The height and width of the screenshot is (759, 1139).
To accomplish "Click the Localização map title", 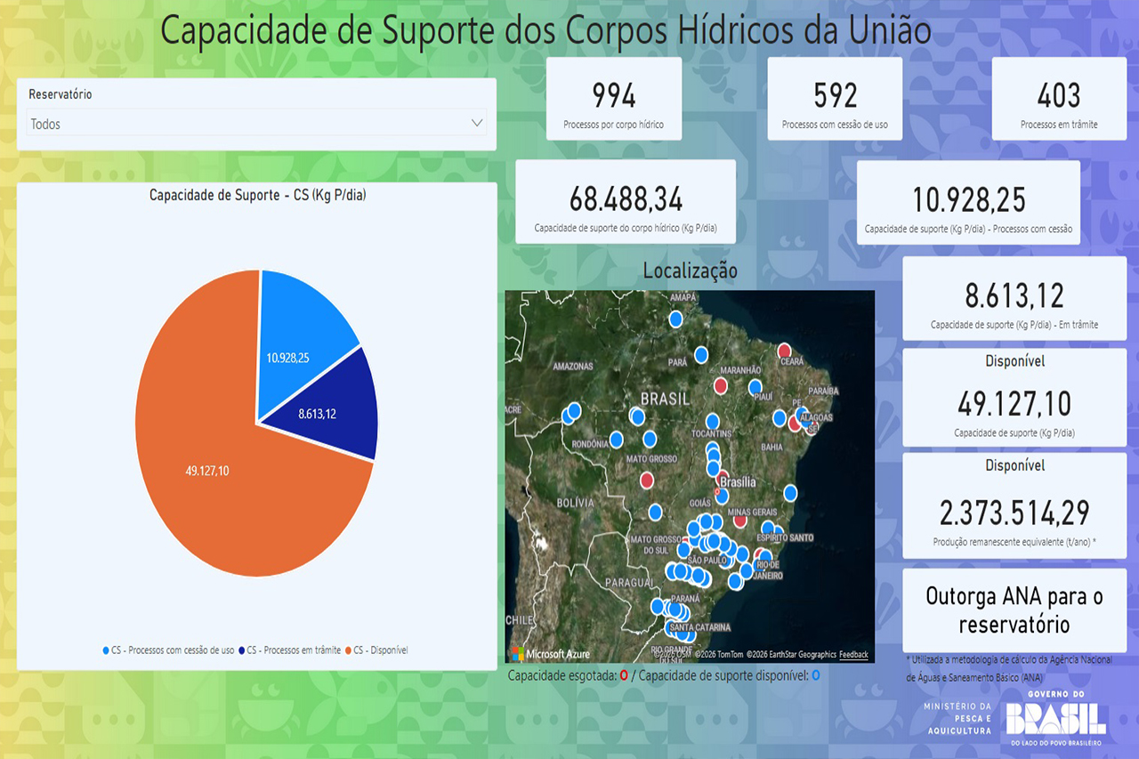I will tap(691, 270).
